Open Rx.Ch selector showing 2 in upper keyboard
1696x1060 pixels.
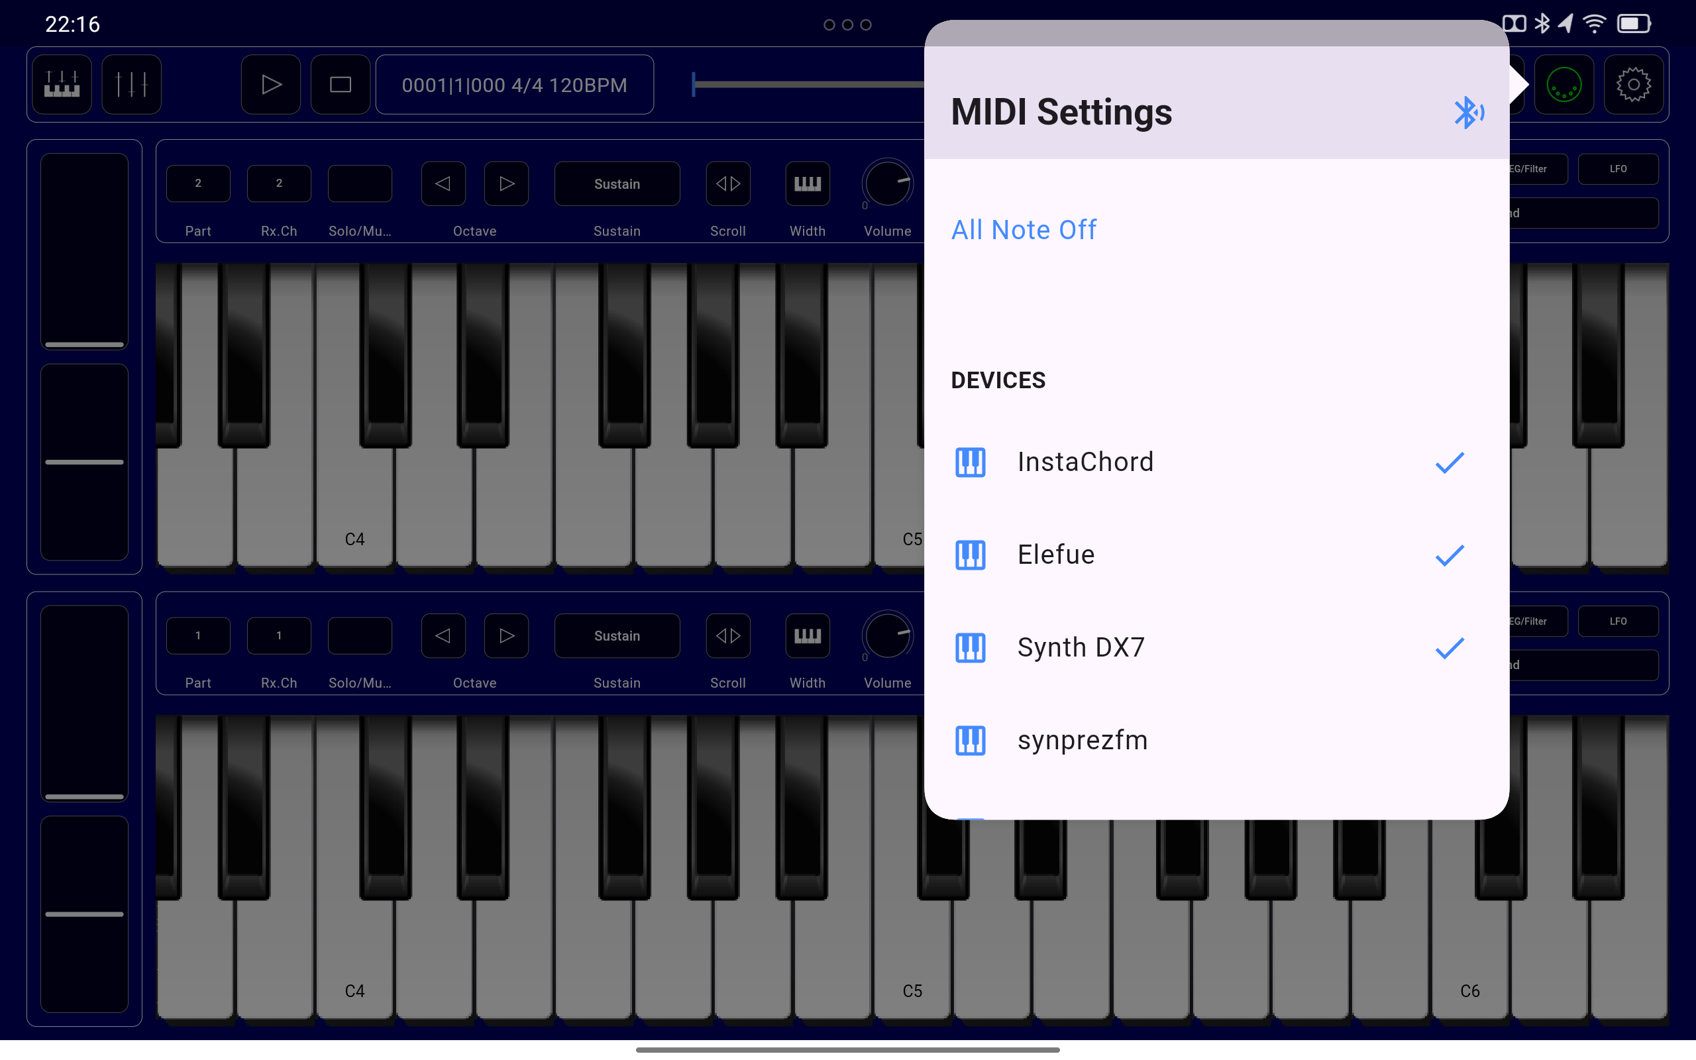coord(279,184)
